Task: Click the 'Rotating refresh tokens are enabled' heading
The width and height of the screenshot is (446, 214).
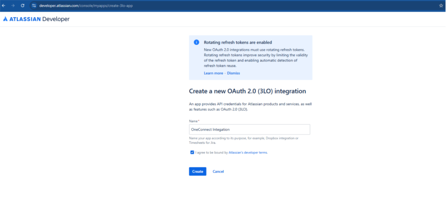Action: (238, 43)
